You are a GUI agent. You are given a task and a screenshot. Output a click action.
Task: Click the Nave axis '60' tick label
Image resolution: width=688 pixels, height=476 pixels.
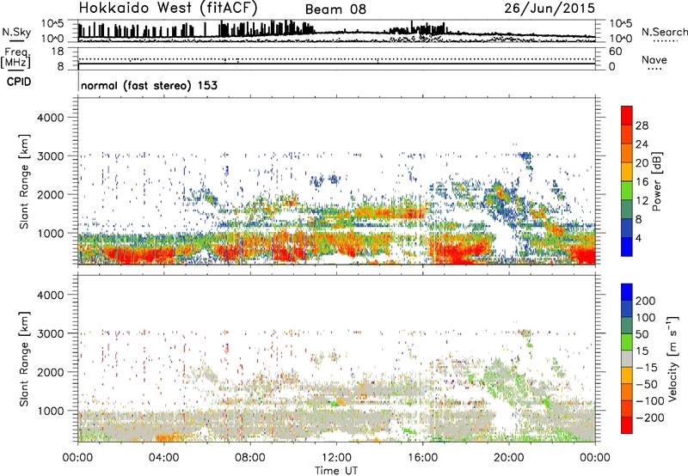(615, 52)
